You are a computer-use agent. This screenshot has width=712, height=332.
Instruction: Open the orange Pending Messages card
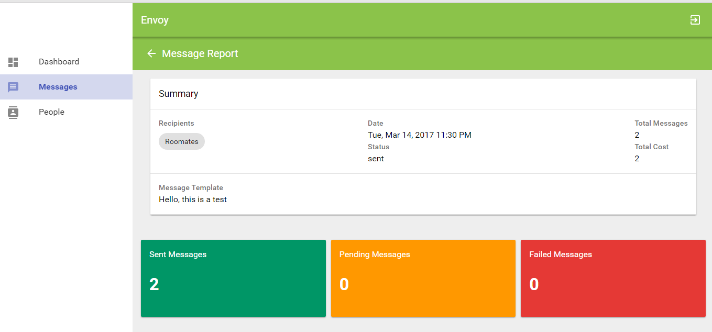(423, 278)
